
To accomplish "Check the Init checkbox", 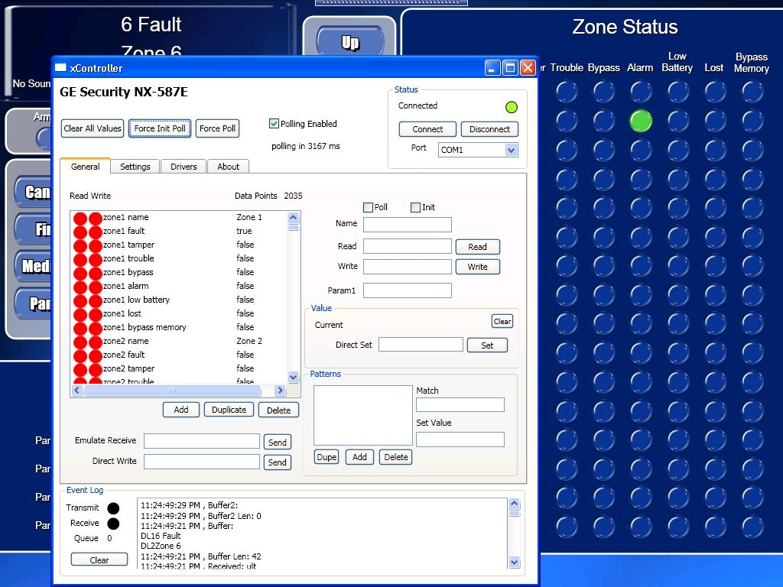I will point(415,207).
